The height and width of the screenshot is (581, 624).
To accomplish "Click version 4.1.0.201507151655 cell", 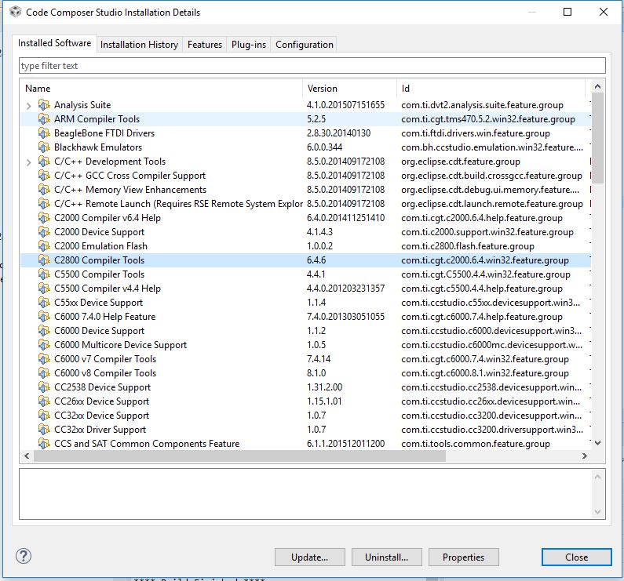I will click(x=345, y=105).
